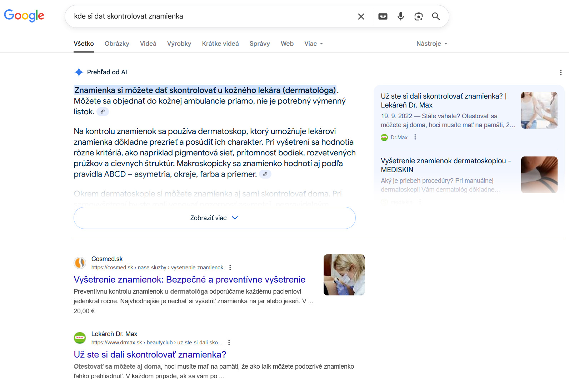Click source link icon after ABCD paragraph
This screenshot has width=569, height=379.
pyautogui.click(x=265, y=174)
